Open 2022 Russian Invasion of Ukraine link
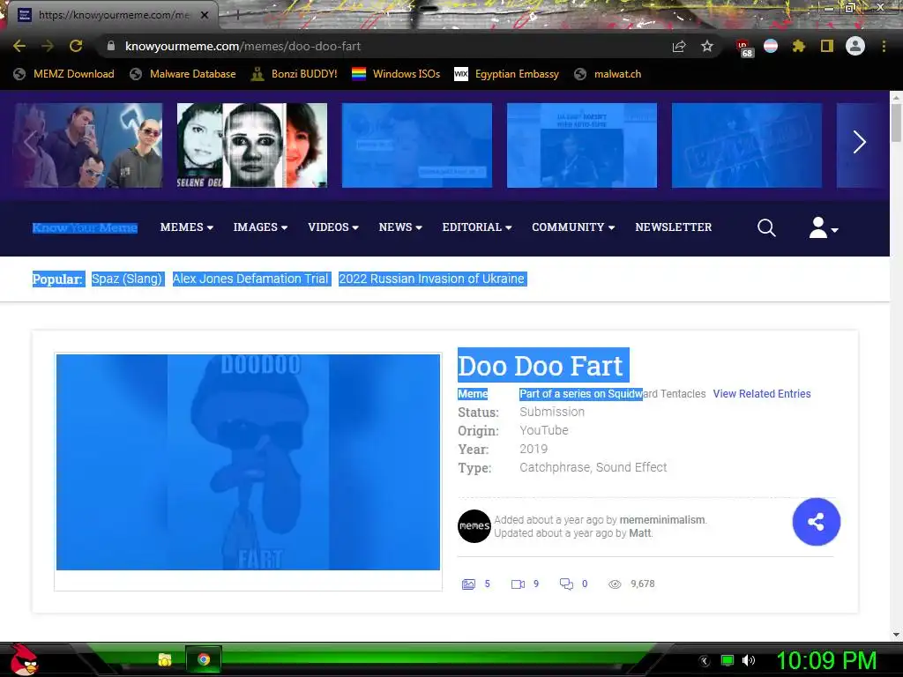This screenshot has width=903, height=677. click(x=432, y=279)
